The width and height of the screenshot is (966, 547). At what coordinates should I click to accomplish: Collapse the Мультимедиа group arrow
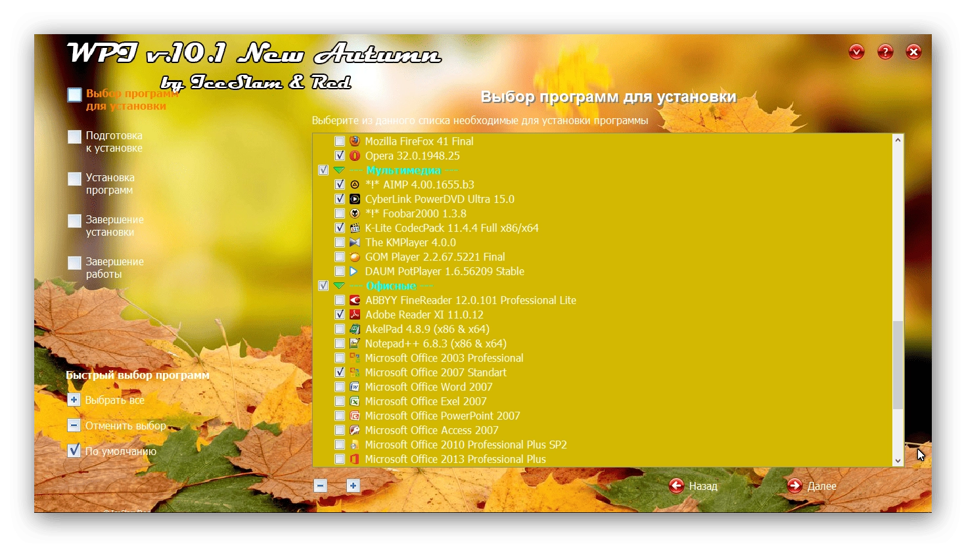[339, 170]
